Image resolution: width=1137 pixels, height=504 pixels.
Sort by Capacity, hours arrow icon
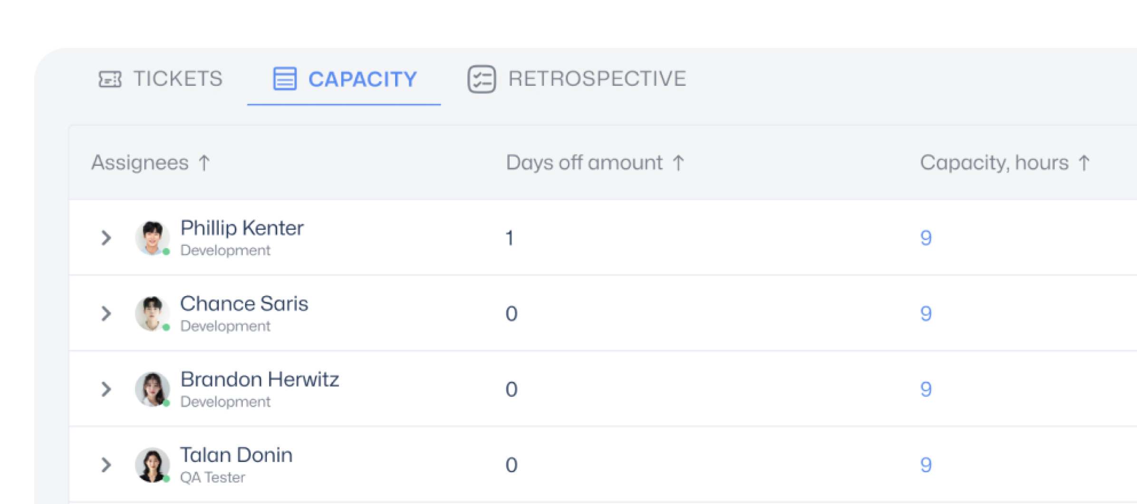coord(1084,163)
